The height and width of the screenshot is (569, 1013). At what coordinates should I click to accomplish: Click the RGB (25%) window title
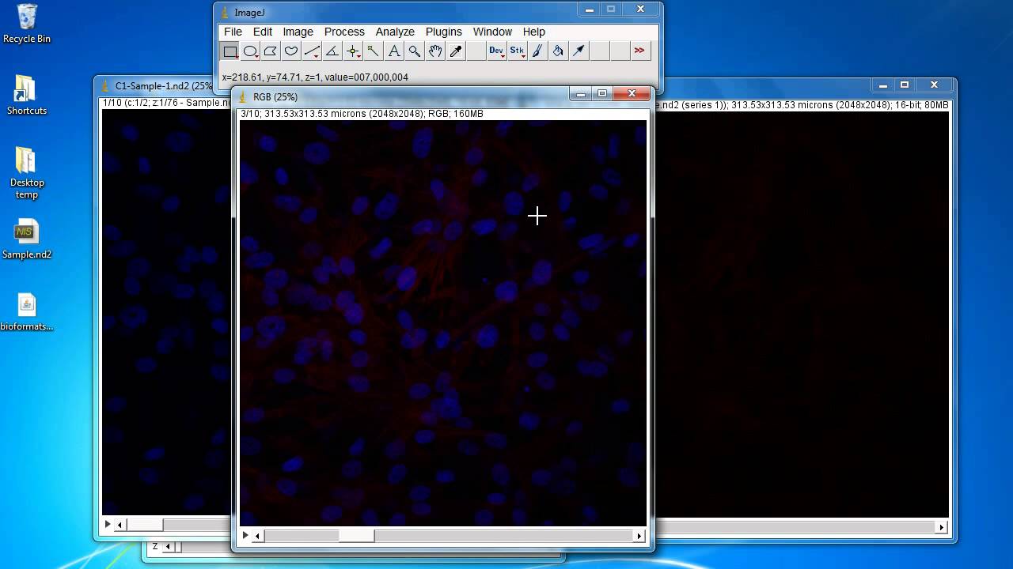coord(275,96)
